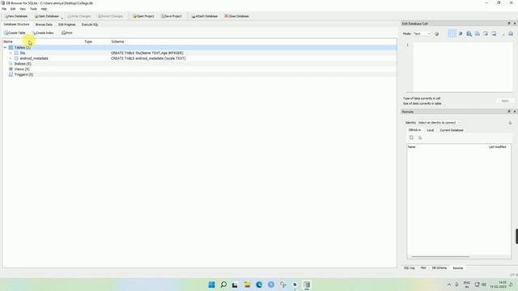Click the Print button in structure toolbar
This screenshot has width=518, height=291.
click(66, 33)
